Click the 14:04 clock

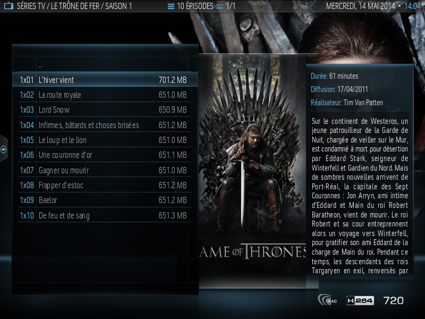pyautogui.click(x=412, y=6)
